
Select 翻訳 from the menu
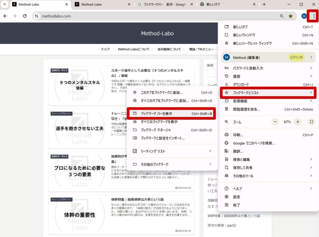tap(268, 151)
